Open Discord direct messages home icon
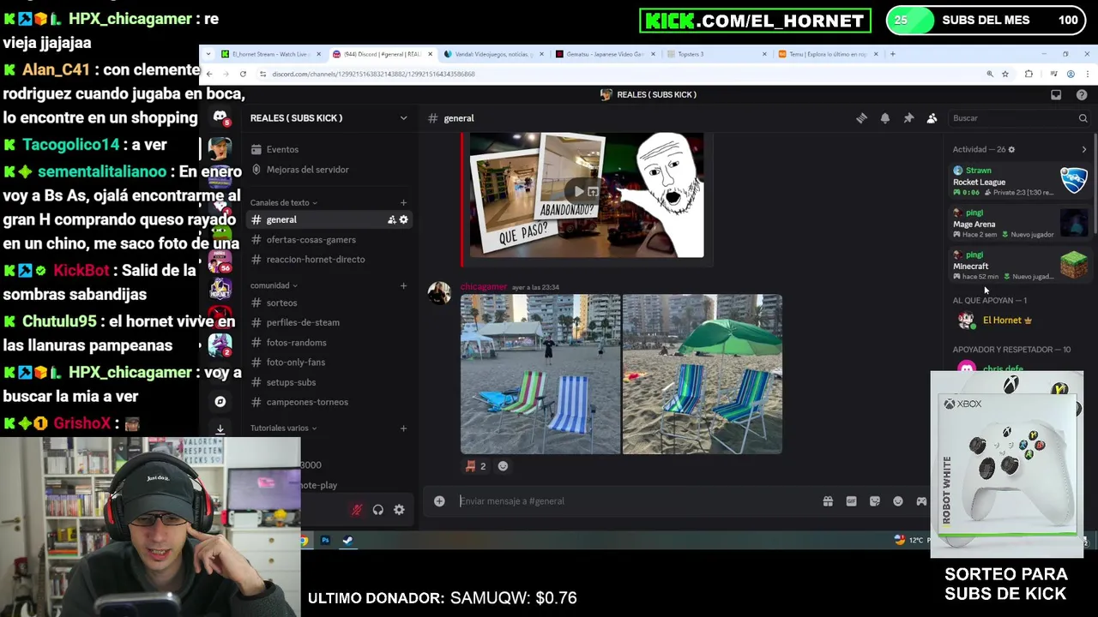Image resolution: width=1098 pixels, height=617 pixels. (220, 117)
